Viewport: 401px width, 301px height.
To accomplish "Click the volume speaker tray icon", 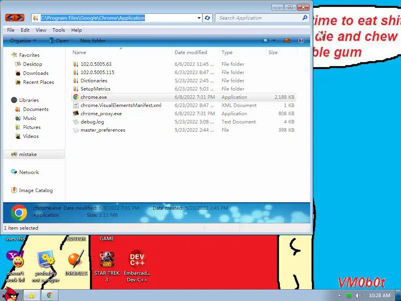I will (358, 296).
